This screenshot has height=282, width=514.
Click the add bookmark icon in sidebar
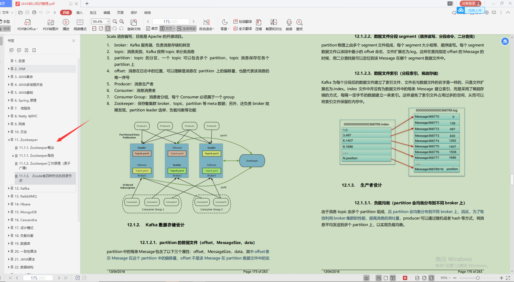pyautogui.click(x=27, y=50)
